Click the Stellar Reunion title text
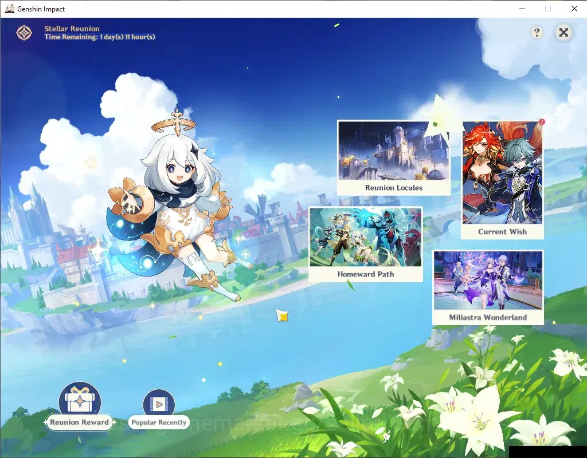Screen dimensions: 587x458 (x=72, y=29)
